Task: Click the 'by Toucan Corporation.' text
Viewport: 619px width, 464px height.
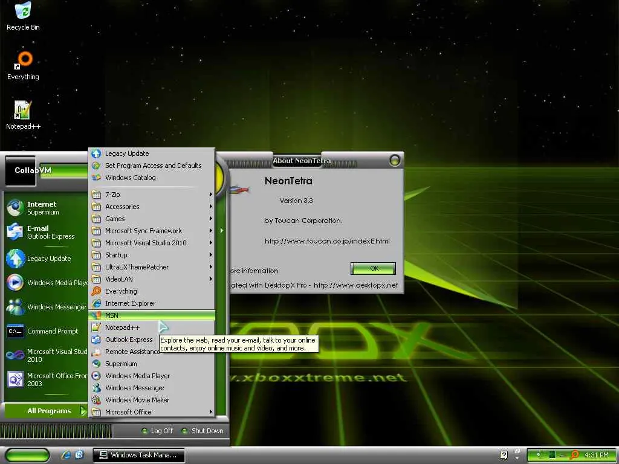Action: 303,221
